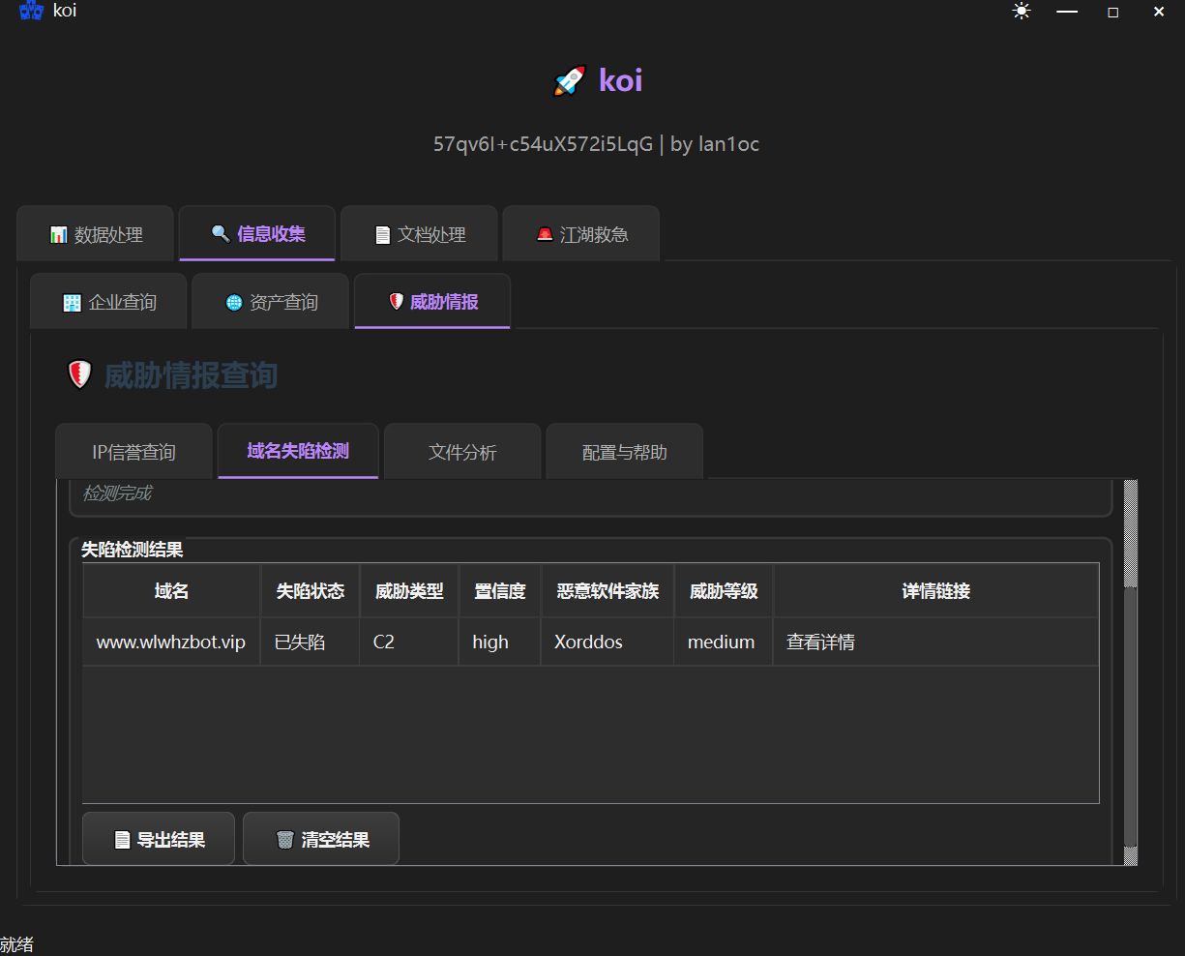Switch to IP信誉查询 tab

(133, 452)
